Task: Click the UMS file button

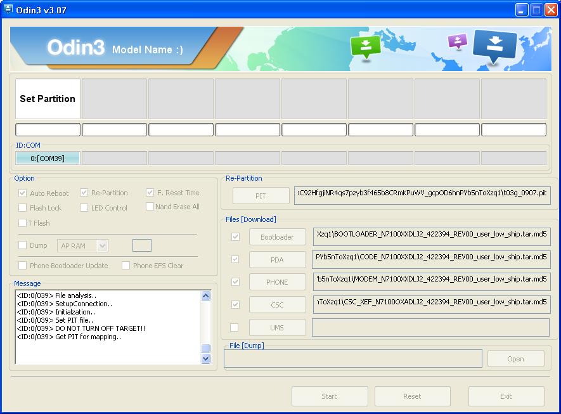Action: coord(277,328)
